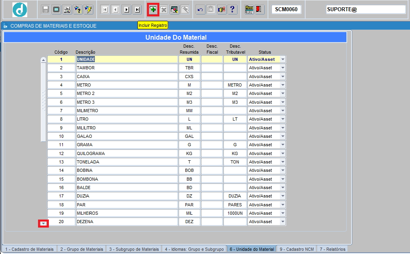Open Status dropdown for UNIDADE row
Viewport: 410px width, 254px height.
pyautogui.click(x=283, y=59)
